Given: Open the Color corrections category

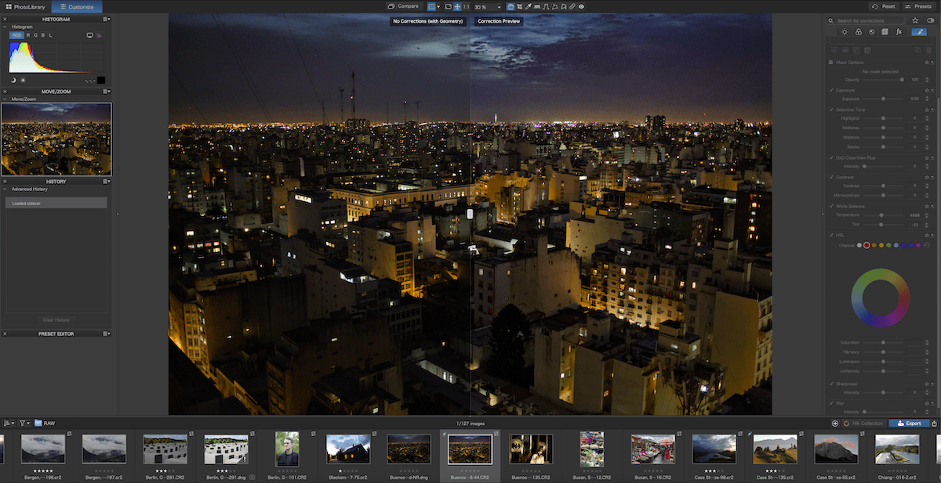Looking at the screenshot, I should (x=859, y=31).
